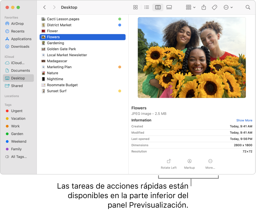Click the Tags section header
Screen dimensions: 256x211
point(8,105)
